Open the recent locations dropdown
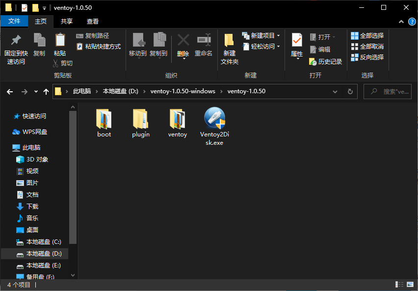Viewport: 418px width, 291px height. (x=36, y=92)
